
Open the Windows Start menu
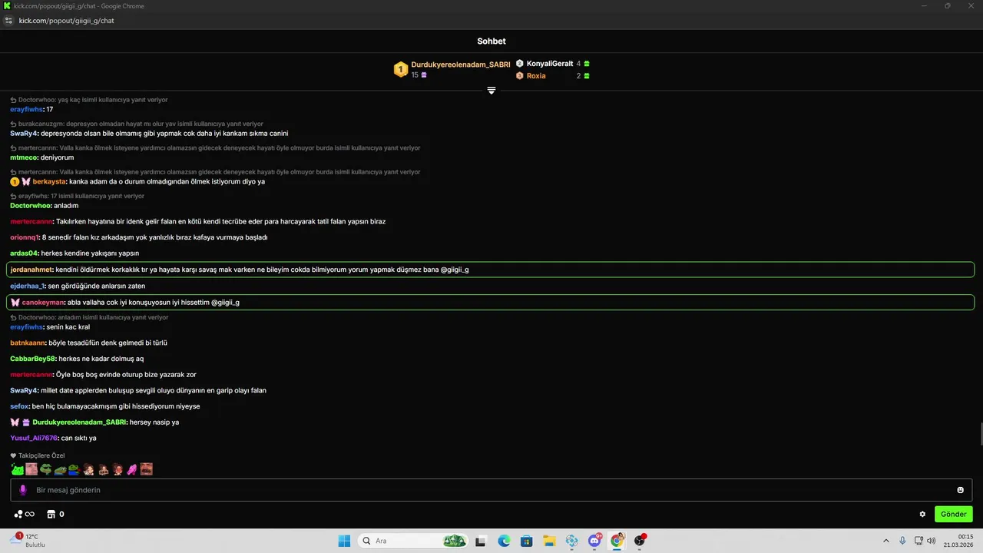click(344, 541)
